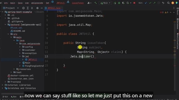This screenshot has width=179, height=100.
Task: Expand the customer package
Action: (20, 50)
